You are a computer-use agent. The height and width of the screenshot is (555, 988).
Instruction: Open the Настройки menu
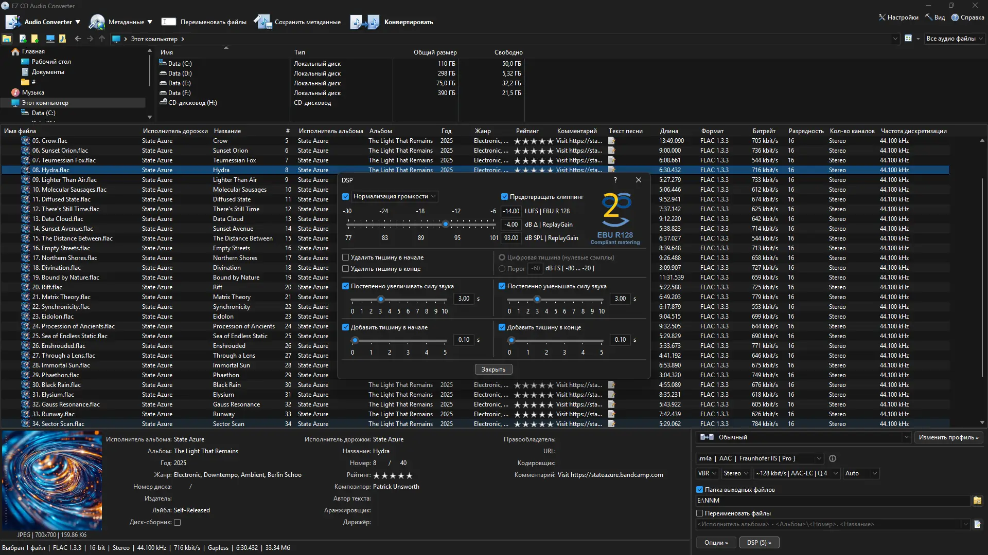(898, 17)
